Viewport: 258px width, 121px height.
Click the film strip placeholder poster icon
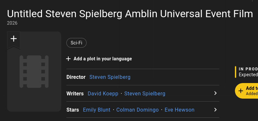34,72
